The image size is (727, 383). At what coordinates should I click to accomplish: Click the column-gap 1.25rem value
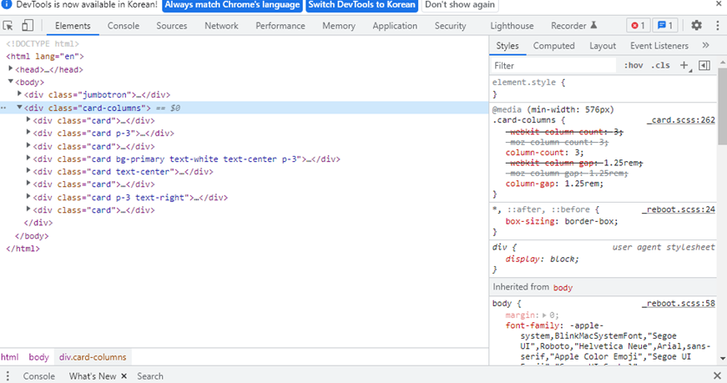coord(584,184)
